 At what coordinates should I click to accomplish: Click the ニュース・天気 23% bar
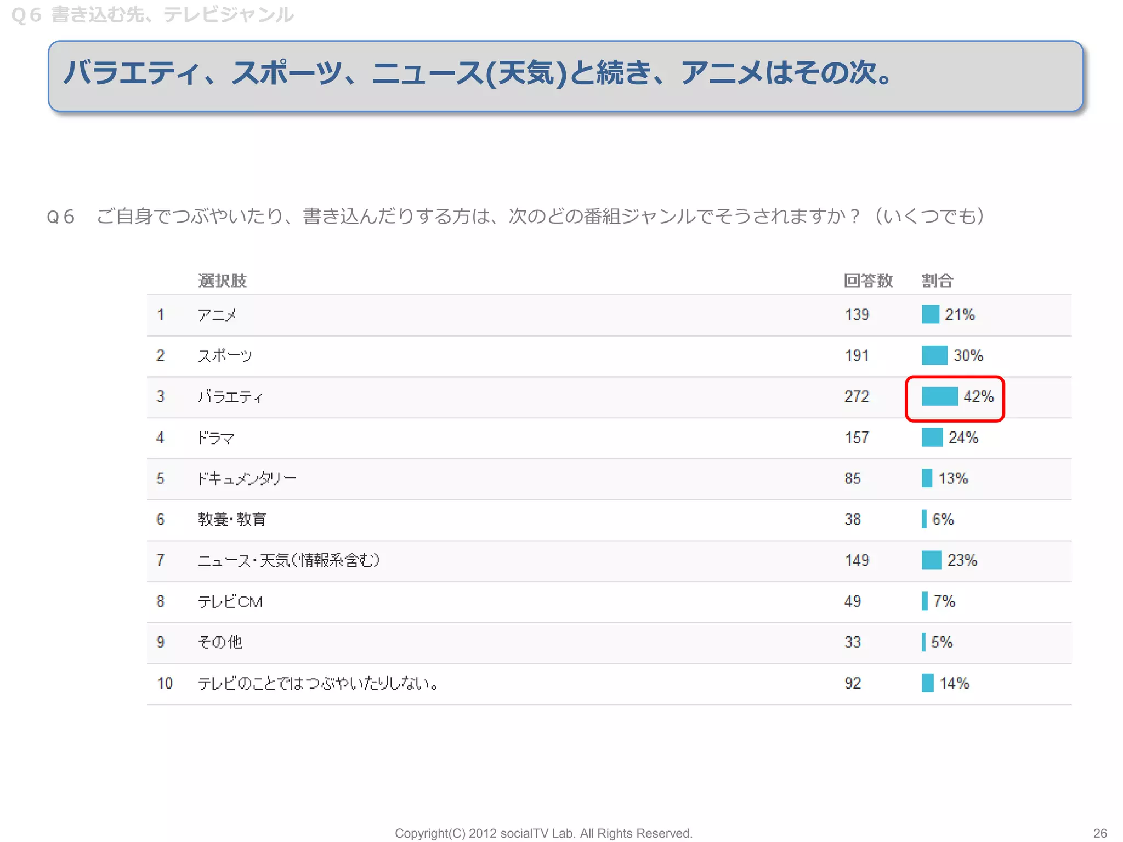point(931,560)
